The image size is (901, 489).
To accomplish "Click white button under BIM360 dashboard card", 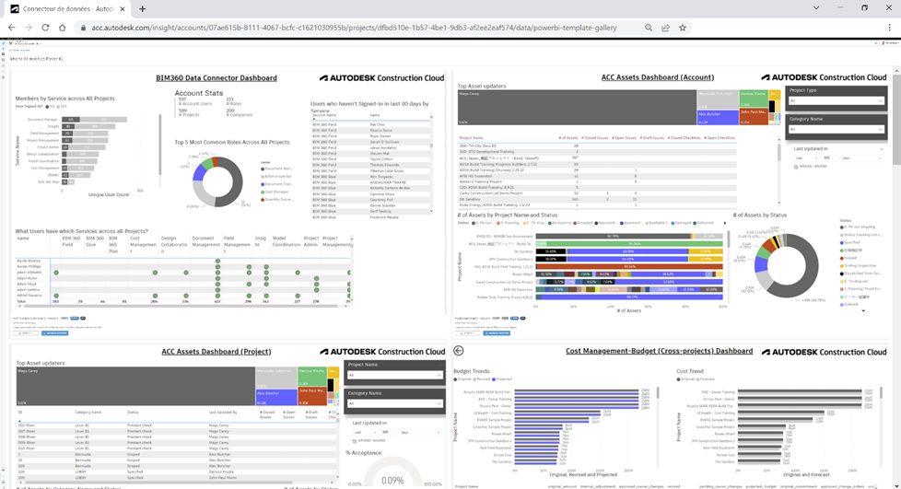I will coord(25,333).
